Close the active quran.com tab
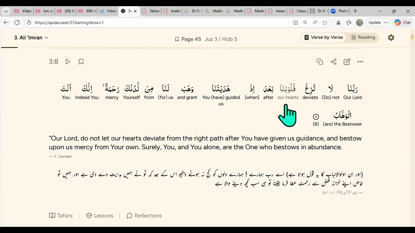Viewport: 415px width, 233px height. 135,11
